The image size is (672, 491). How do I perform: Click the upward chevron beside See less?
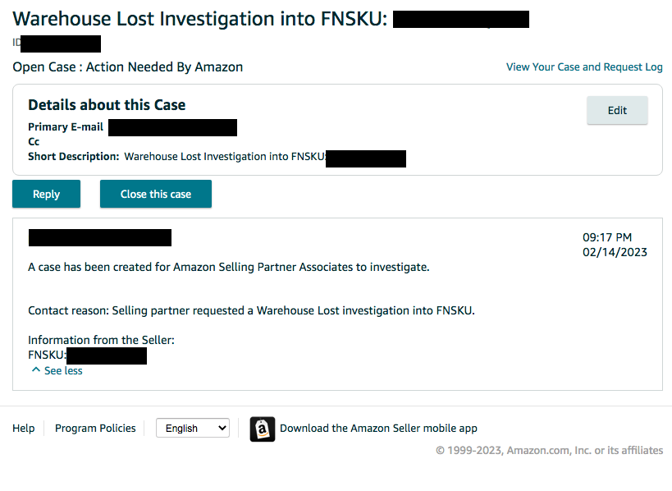[x=35, y=370]
